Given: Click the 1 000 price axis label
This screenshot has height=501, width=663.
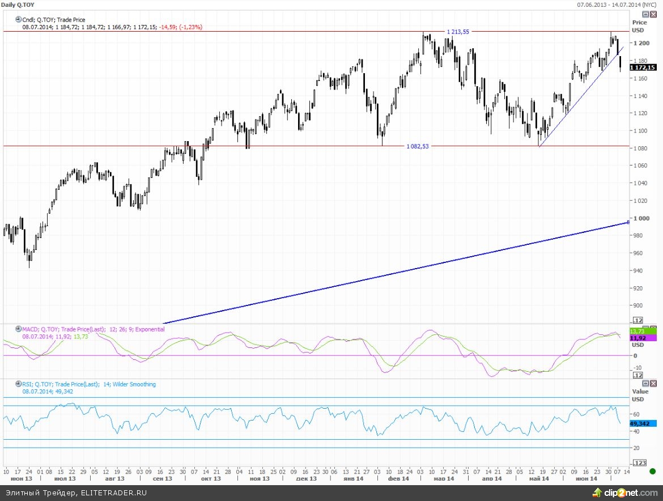Looking at the screenshot, I should [641, 218].
